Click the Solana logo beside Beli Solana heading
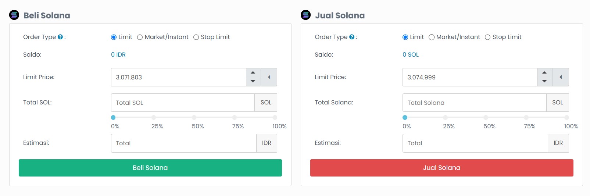Viewport: 590px width, 196px height. point(14,15)
